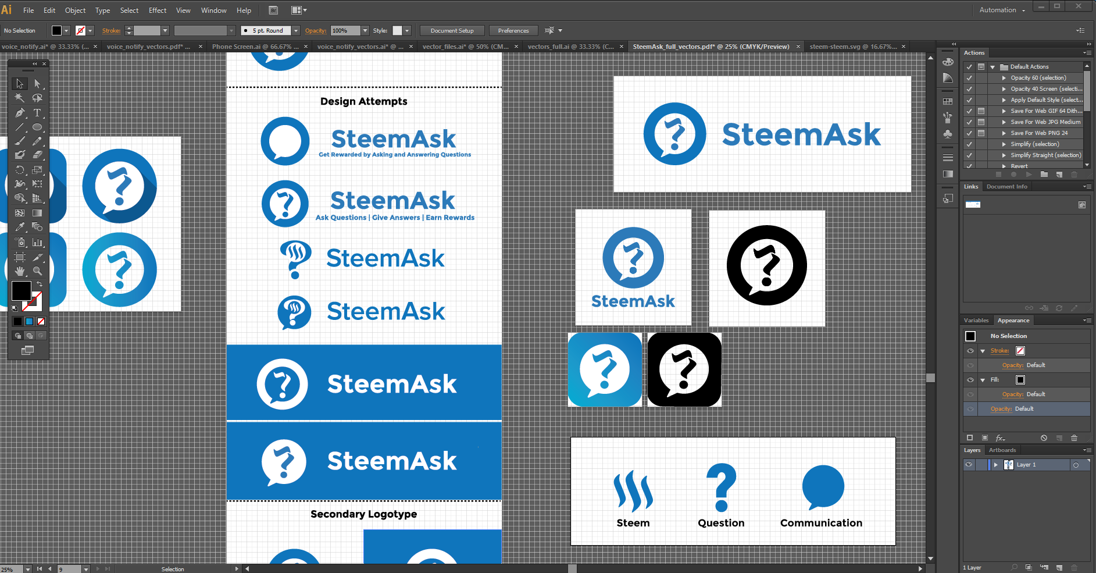1096x573 pixels.
Task: Open the Window menu
Action: [213, 10]
